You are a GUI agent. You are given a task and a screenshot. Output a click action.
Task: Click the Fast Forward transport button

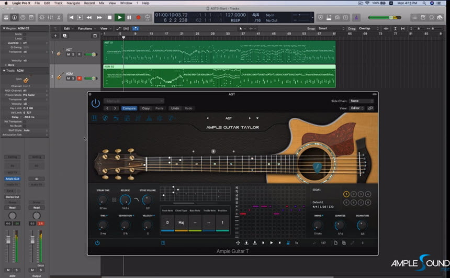(x=99, y=17)
